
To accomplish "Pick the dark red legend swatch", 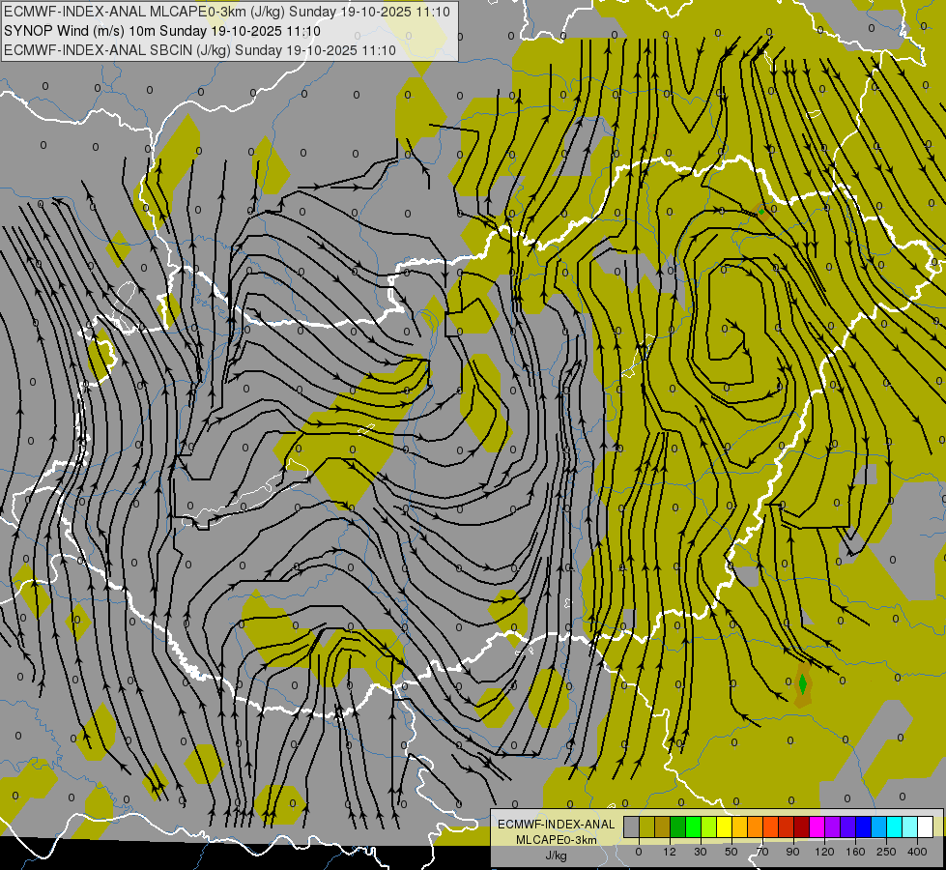I will pos(801,826).
